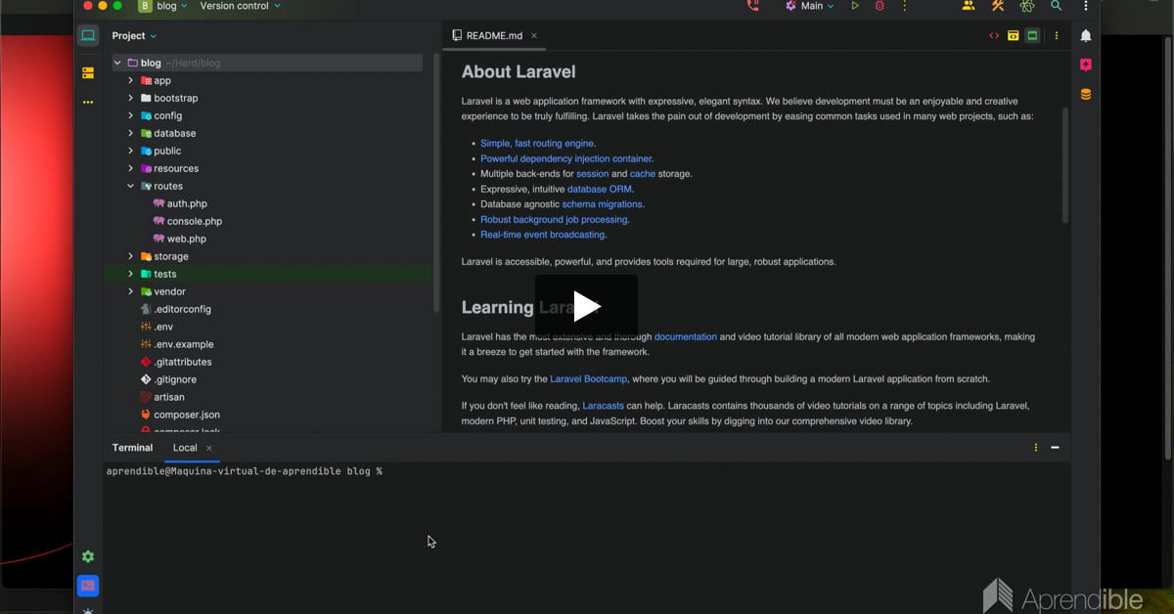This screenshot has width=1174, height=614.
Task: Follow the 'Powerful dependency injection container' link
Action: [x=565, y=158]
